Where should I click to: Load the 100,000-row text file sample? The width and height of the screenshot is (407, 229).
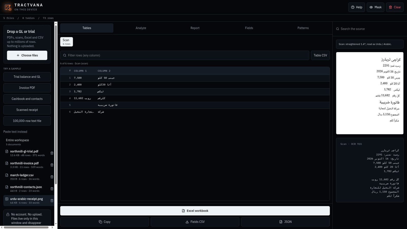27,121
